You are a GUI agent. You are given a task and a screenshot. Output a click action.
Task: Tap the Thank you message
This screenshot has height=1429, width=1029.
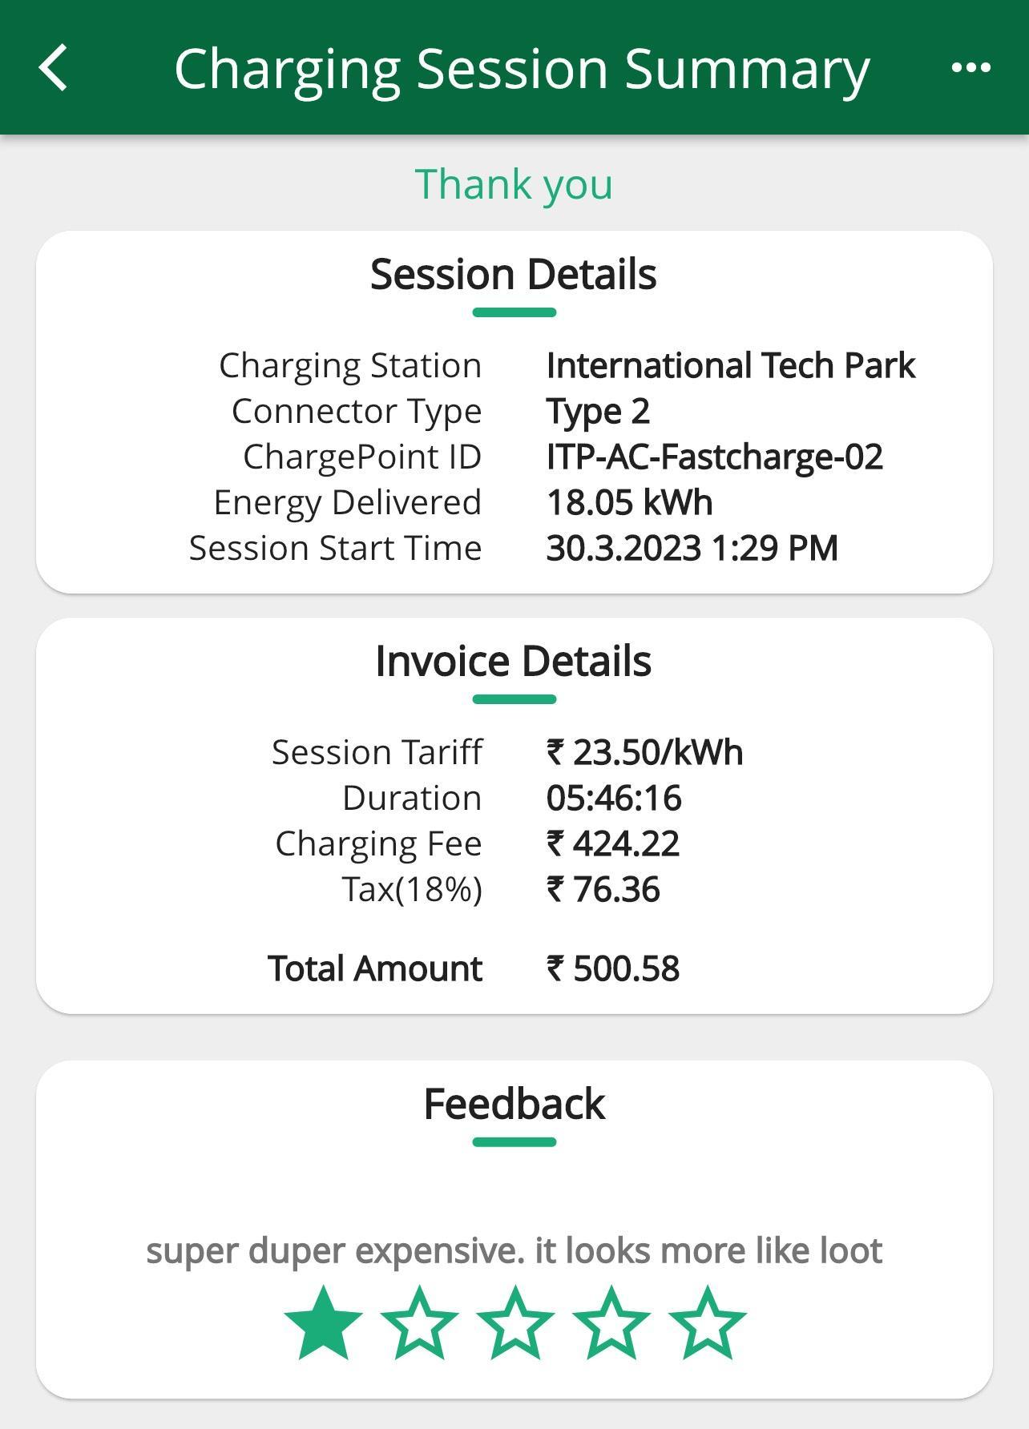[514, 184]
